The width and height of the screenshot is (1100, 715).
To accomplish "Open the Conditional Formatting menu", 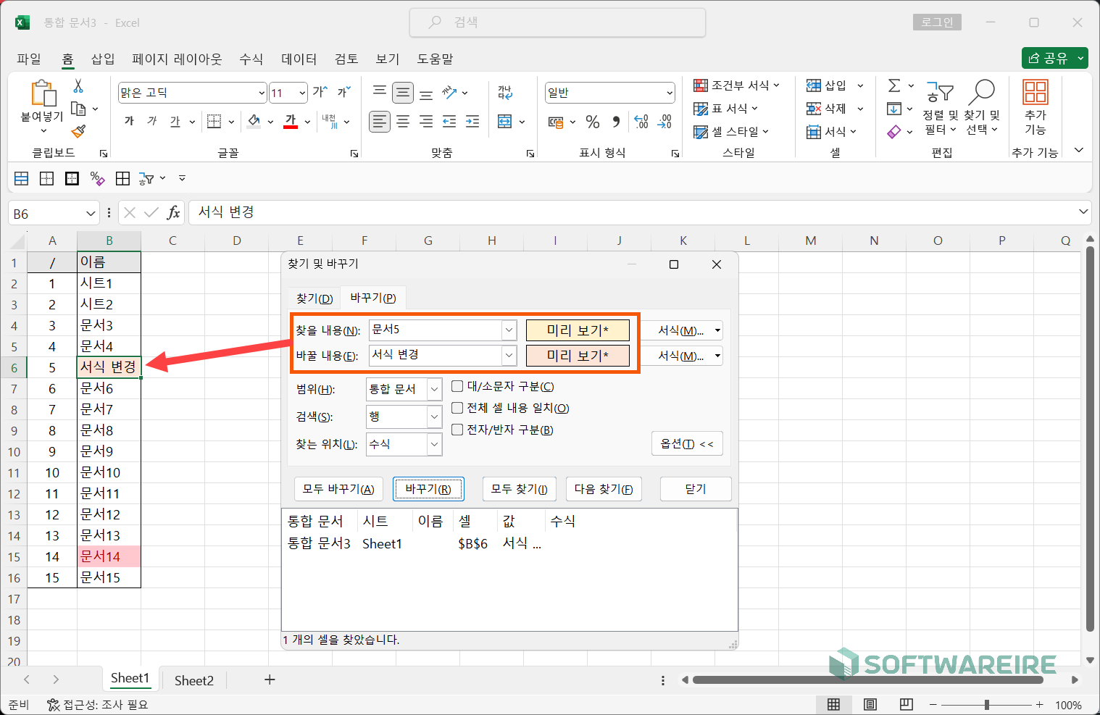I will pos(736,85).
